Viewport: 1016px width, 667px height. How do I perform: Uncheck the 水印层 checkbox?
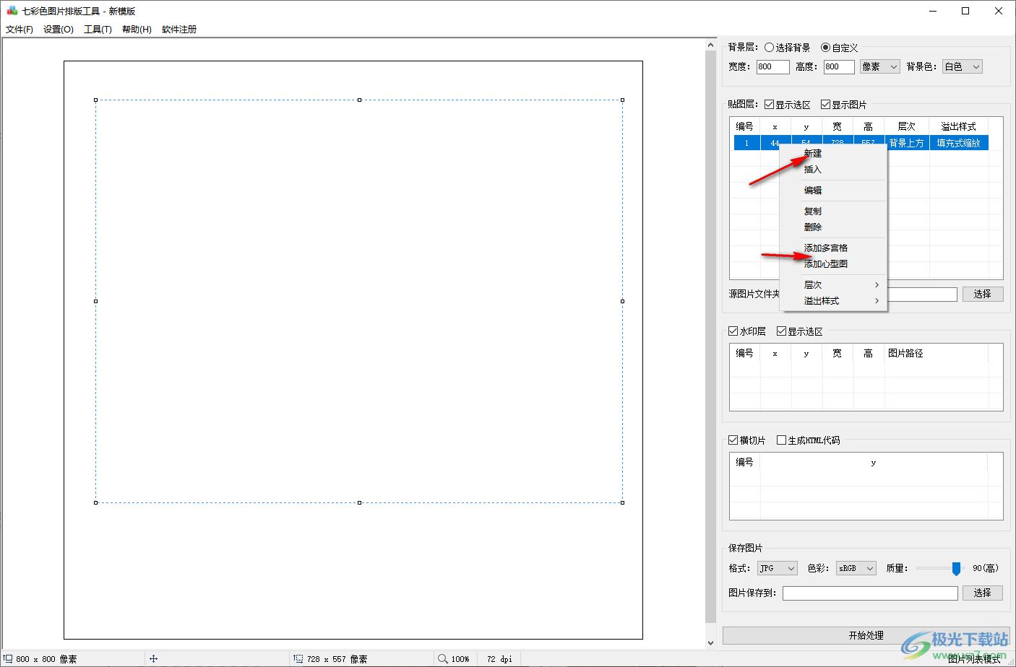(x=733, y=331)
